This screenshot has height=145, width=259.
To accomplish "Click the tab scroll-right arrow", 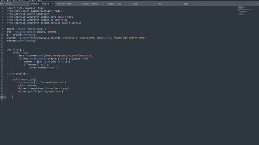I will click(x=2, y=4).
